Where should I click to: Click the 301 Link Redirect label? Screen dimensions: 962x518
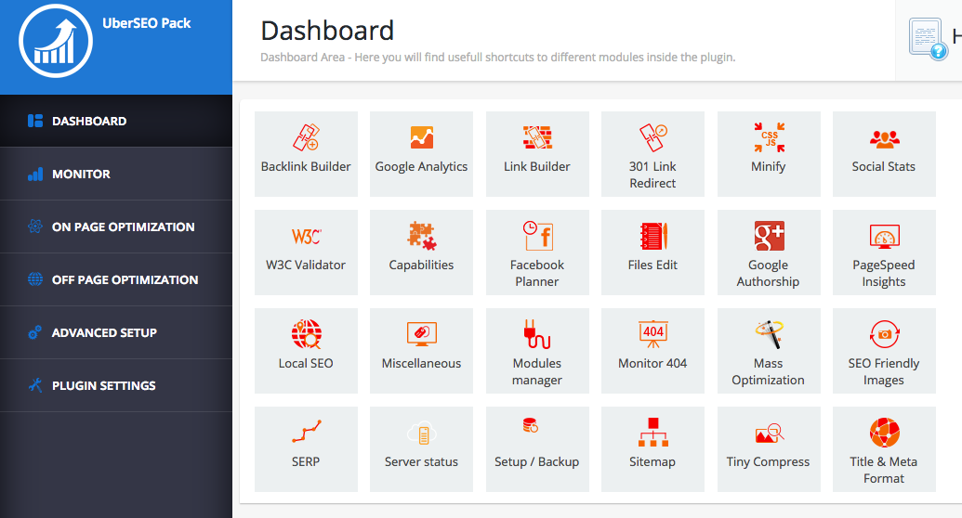(652, 175)
